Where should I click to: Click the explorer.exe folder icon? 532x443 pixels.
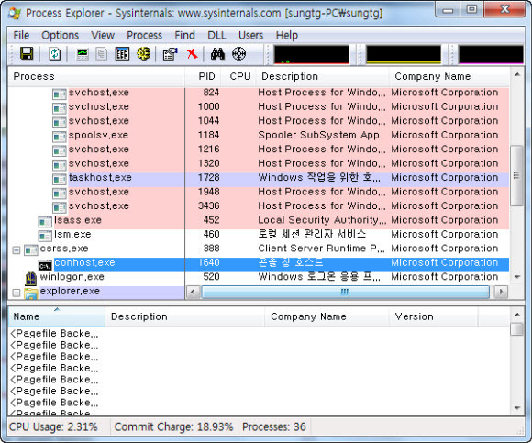coord(31,293)
